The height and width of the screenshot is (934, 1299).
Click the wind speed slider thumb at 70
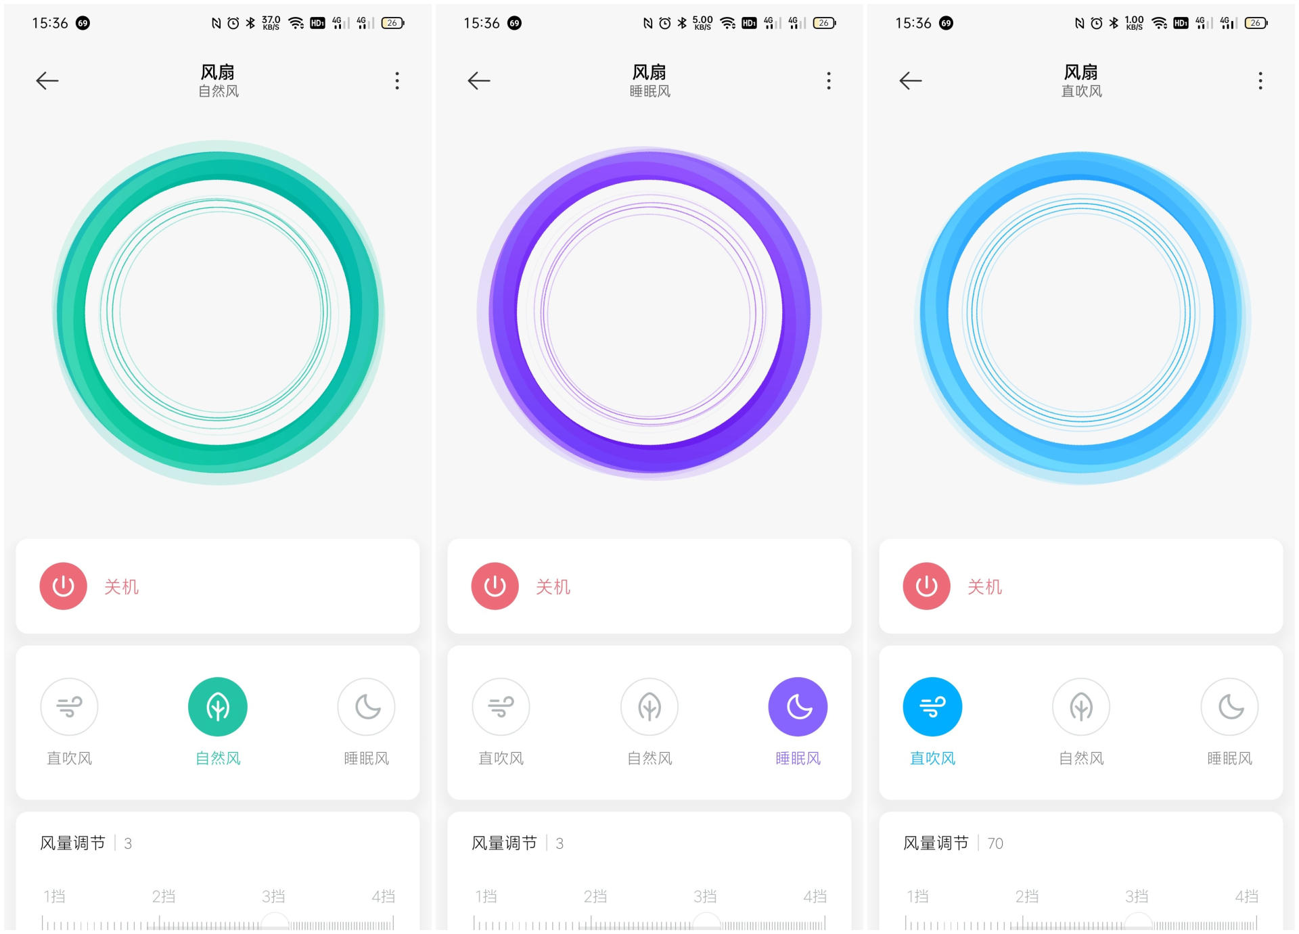click(x=1139, y=922)
